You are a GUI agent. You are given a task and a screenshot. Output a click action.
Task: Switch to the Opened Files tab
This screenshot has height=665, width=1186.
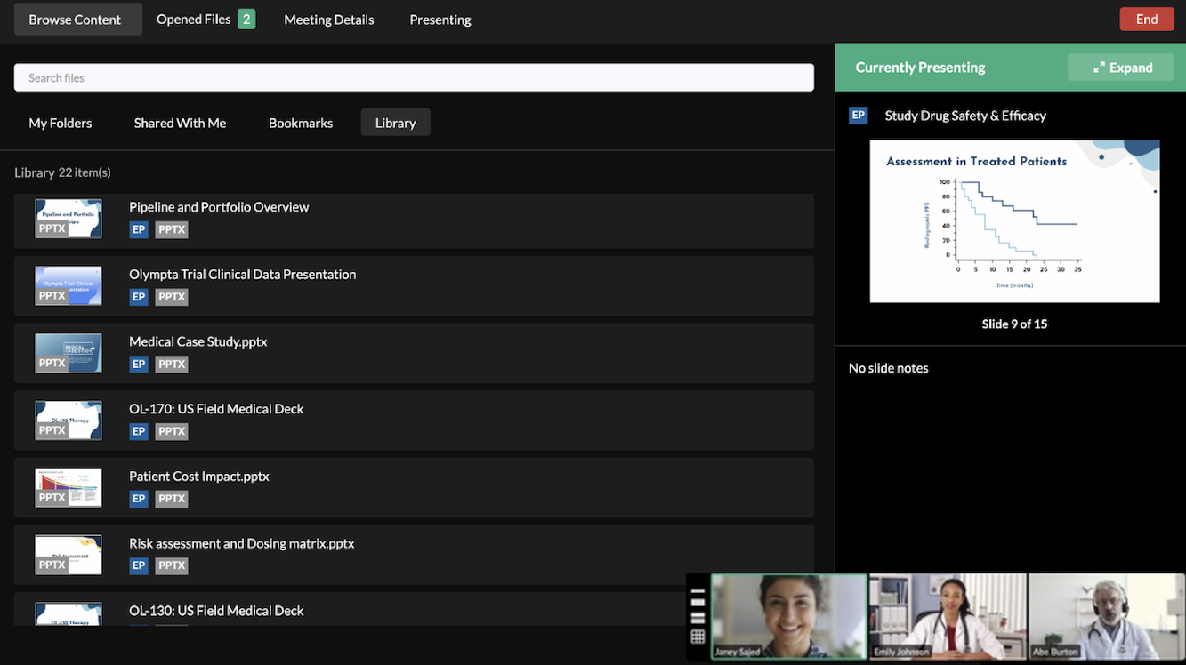point(193,20)
